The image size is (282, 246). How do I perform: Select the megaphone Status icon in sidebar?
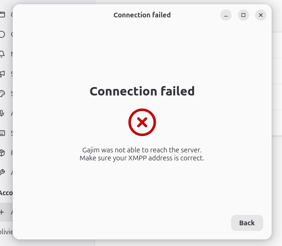(2, 74)
